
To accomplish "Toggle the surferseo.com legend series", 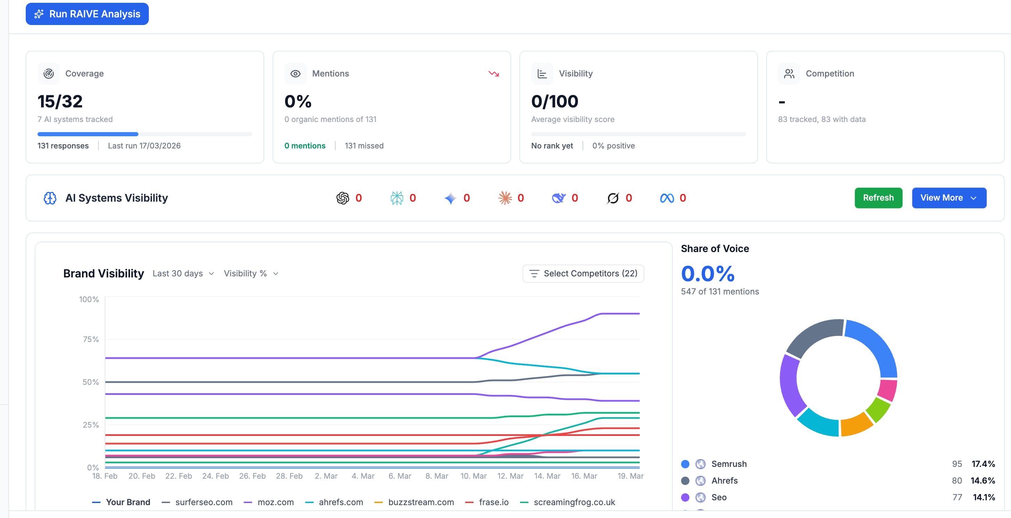I will point(203,502).
